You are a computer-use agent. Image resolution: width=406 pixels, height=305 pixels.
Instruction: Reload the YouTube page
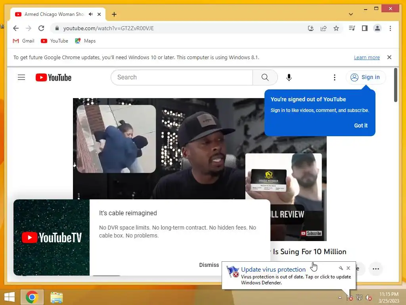[x=41, y=28]
